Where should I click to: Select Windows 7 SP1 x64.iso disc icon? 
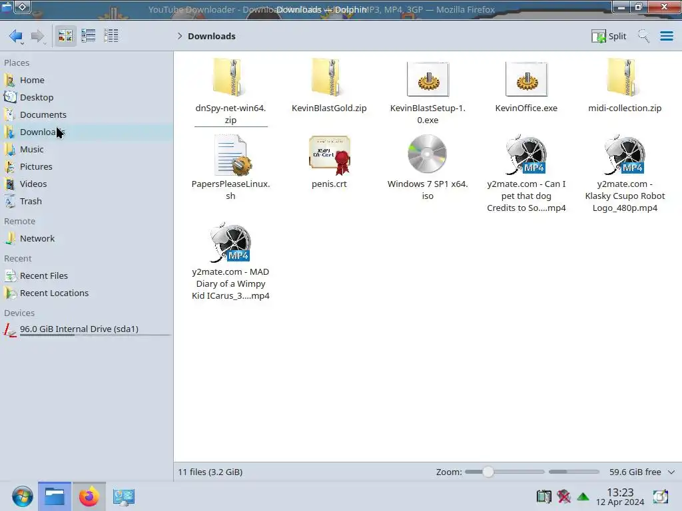[427, 154]
